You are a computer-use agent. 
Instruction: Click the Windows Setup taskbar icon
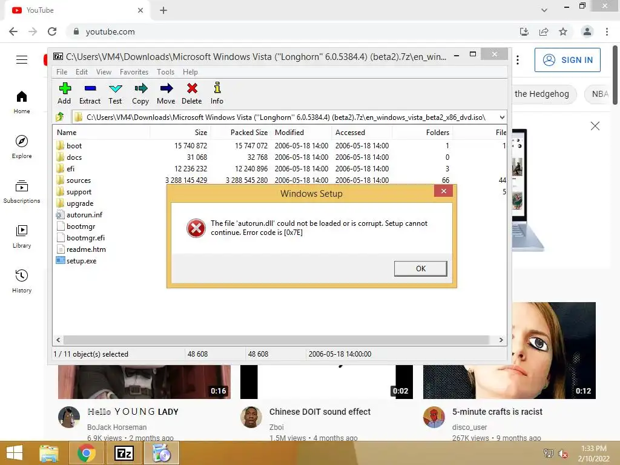(161, 453)
